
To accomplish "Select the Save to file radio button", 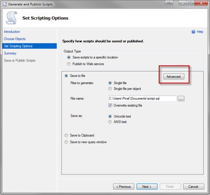I will 66,76.
